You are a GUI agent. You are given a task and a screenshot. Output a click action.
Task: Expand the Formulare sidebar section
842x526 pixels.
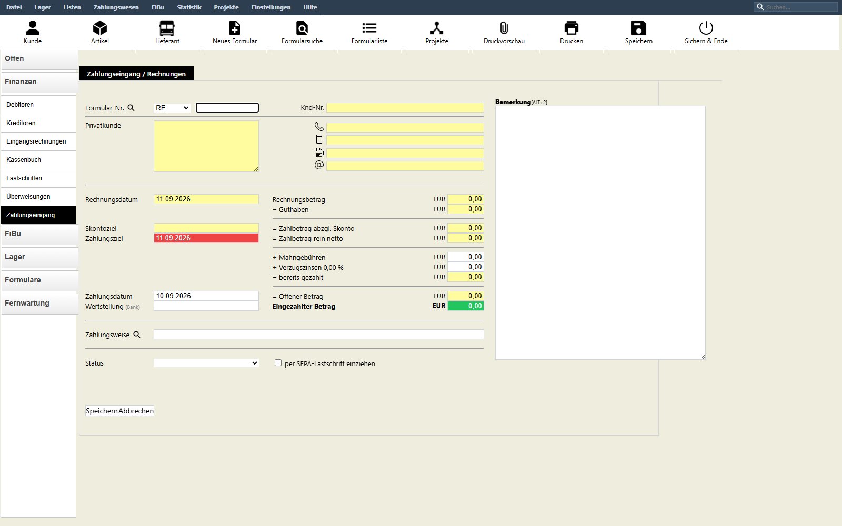click(39, 280)
